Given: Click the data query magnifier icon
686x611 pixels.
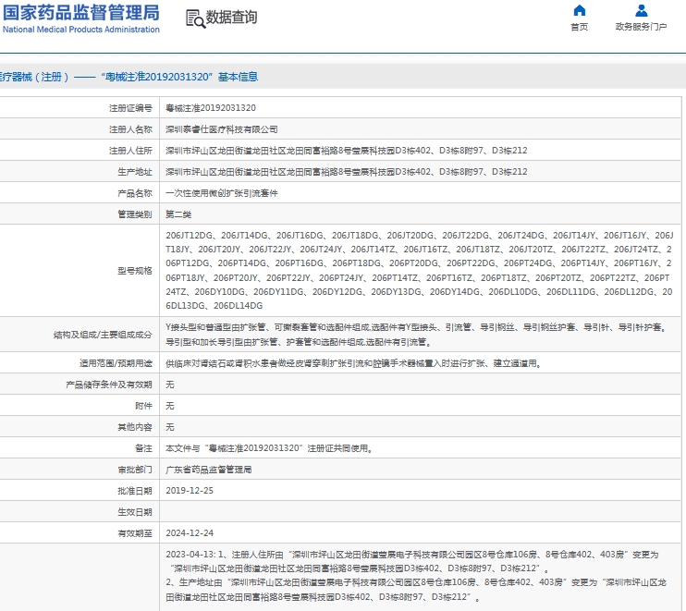Looking at the screenshot, I should click(195, 18).
